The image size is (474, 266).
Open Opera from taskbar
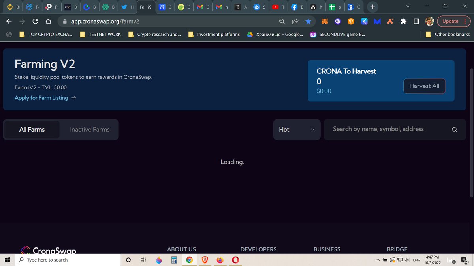[235, 260]
